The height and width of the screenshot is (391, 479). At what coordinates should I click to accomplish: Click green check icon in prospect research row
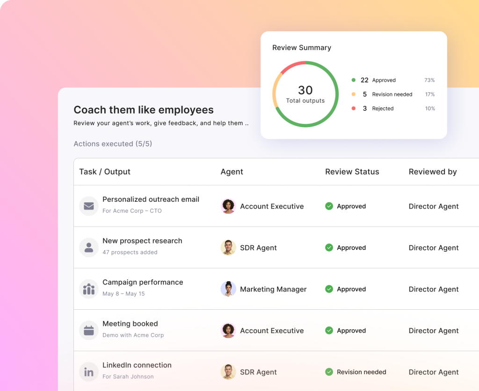click(x=329, y=248)
